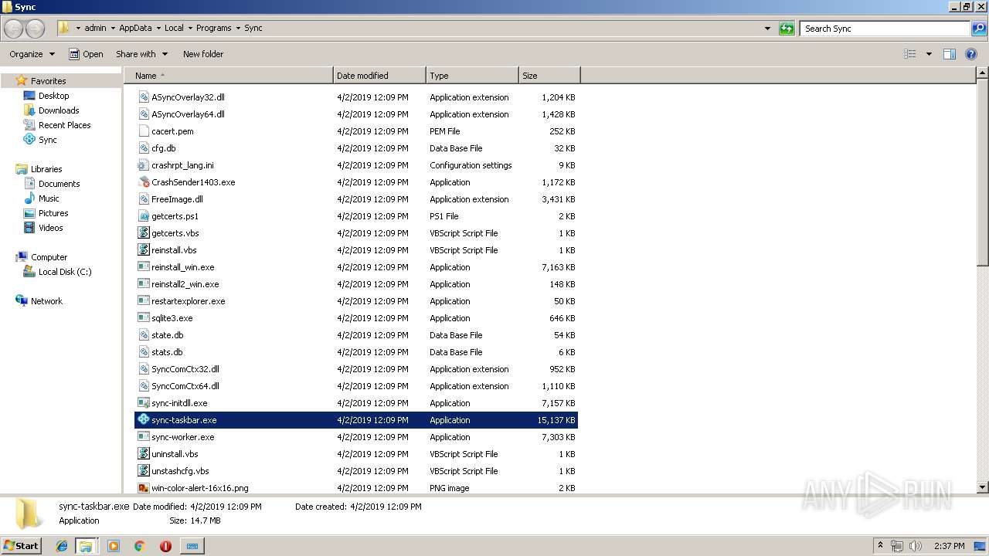Click the Start button

pyautogui.click(x=21, y=546)
